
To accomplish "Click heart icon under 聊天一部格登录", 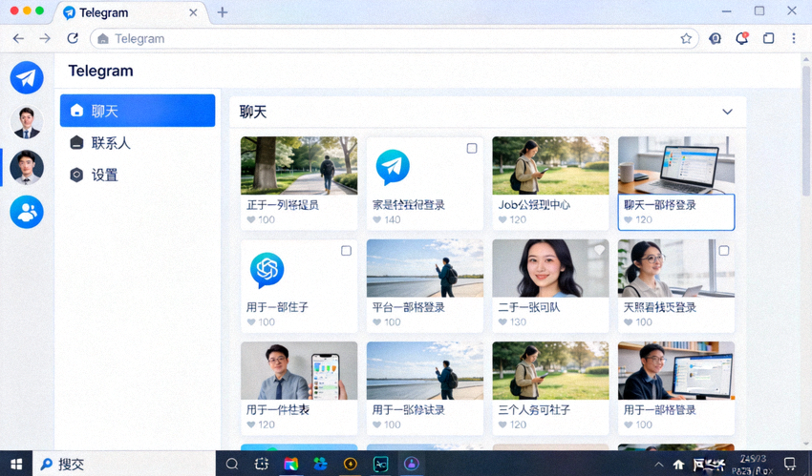I will coord(629,219).
